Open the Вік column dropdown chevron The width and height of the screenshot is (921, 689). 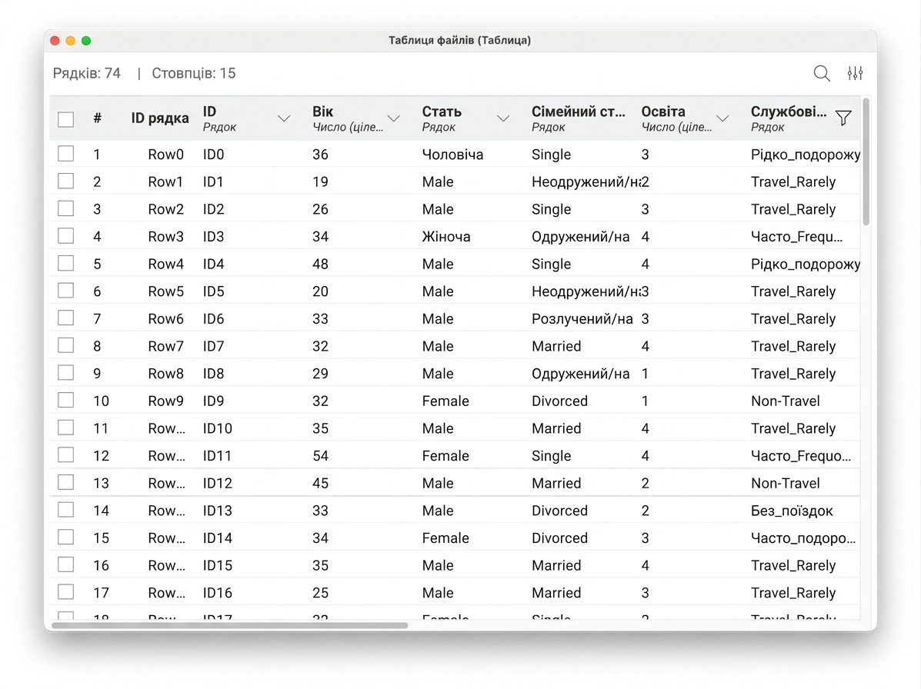pos(393,118)
